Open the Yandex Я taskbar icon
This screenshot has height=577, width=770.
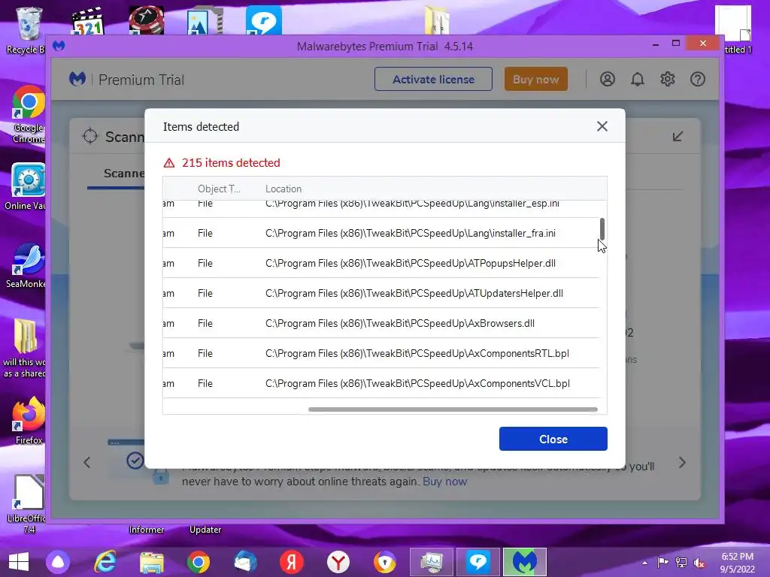click(291, 562)
